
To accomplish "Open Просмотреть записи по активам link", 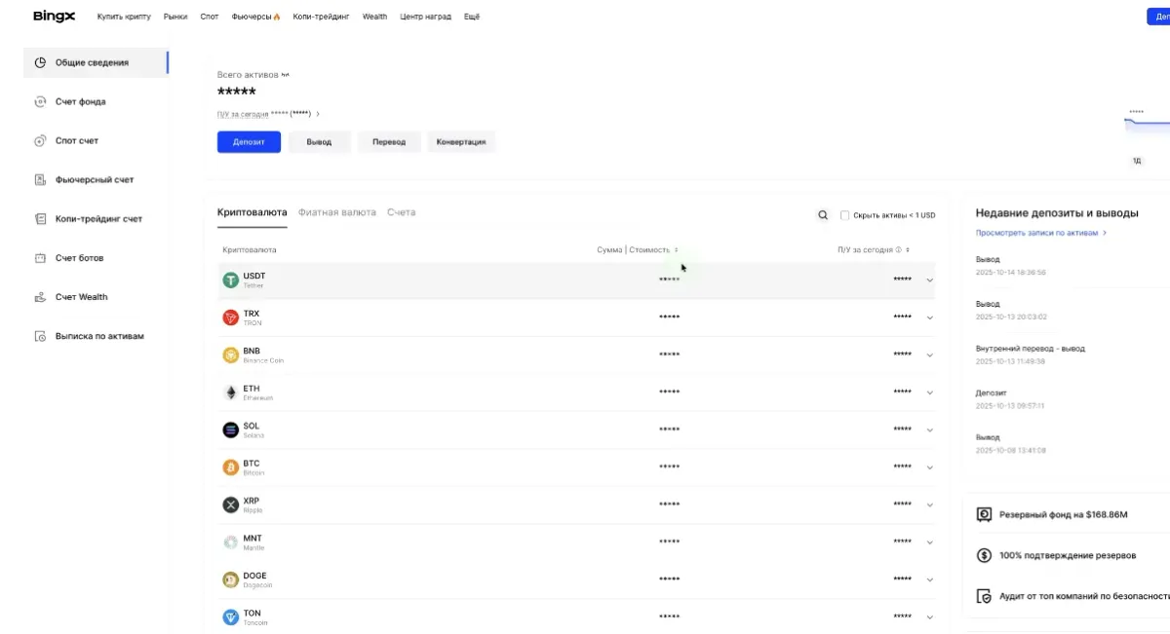I will tap(1039, 234).
